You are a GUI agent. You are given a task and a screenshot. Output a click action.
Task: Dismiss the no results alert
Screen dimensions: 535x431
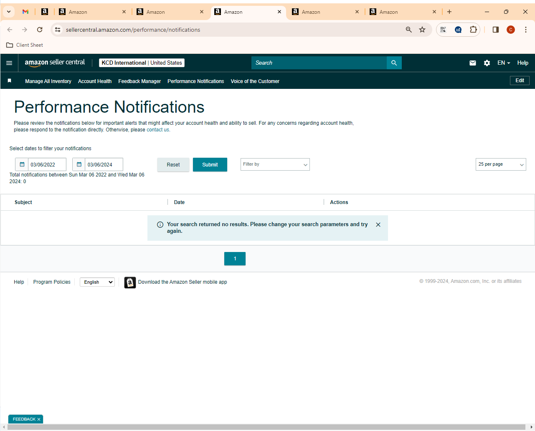[378, 224]
